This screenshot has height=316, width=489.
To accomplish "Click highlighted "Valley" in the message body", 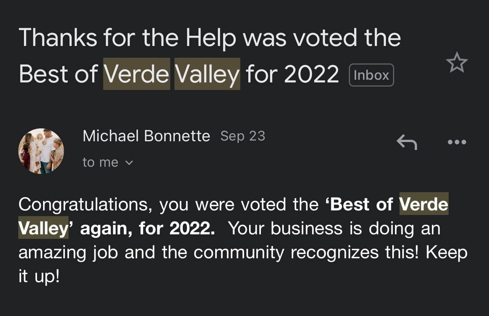I will coord(43,228).
